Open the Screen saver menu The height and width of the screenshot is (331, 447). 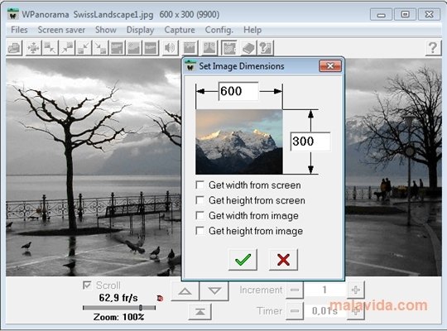(x=61, y=30)
